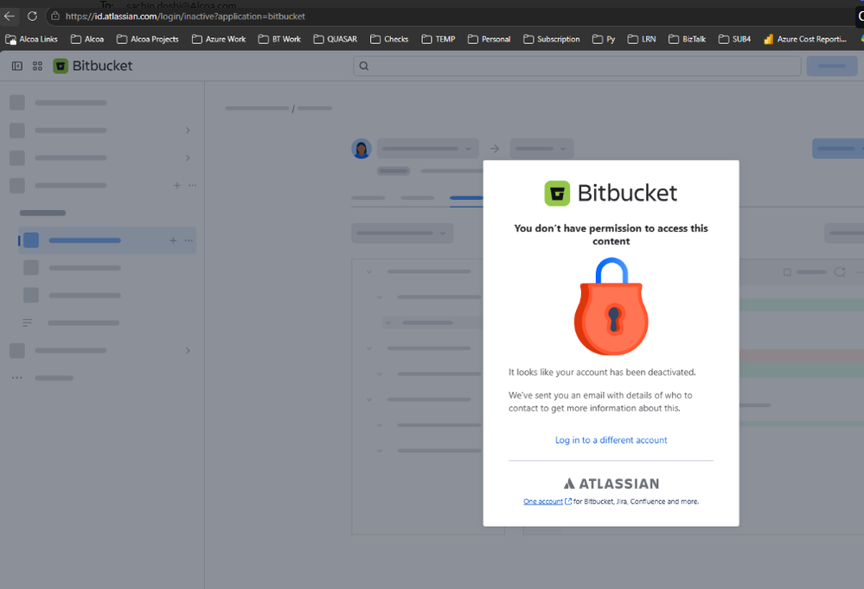Open the Alcoa bookmark folder
Screen dimensions: 864x589
tap(87, 39)
